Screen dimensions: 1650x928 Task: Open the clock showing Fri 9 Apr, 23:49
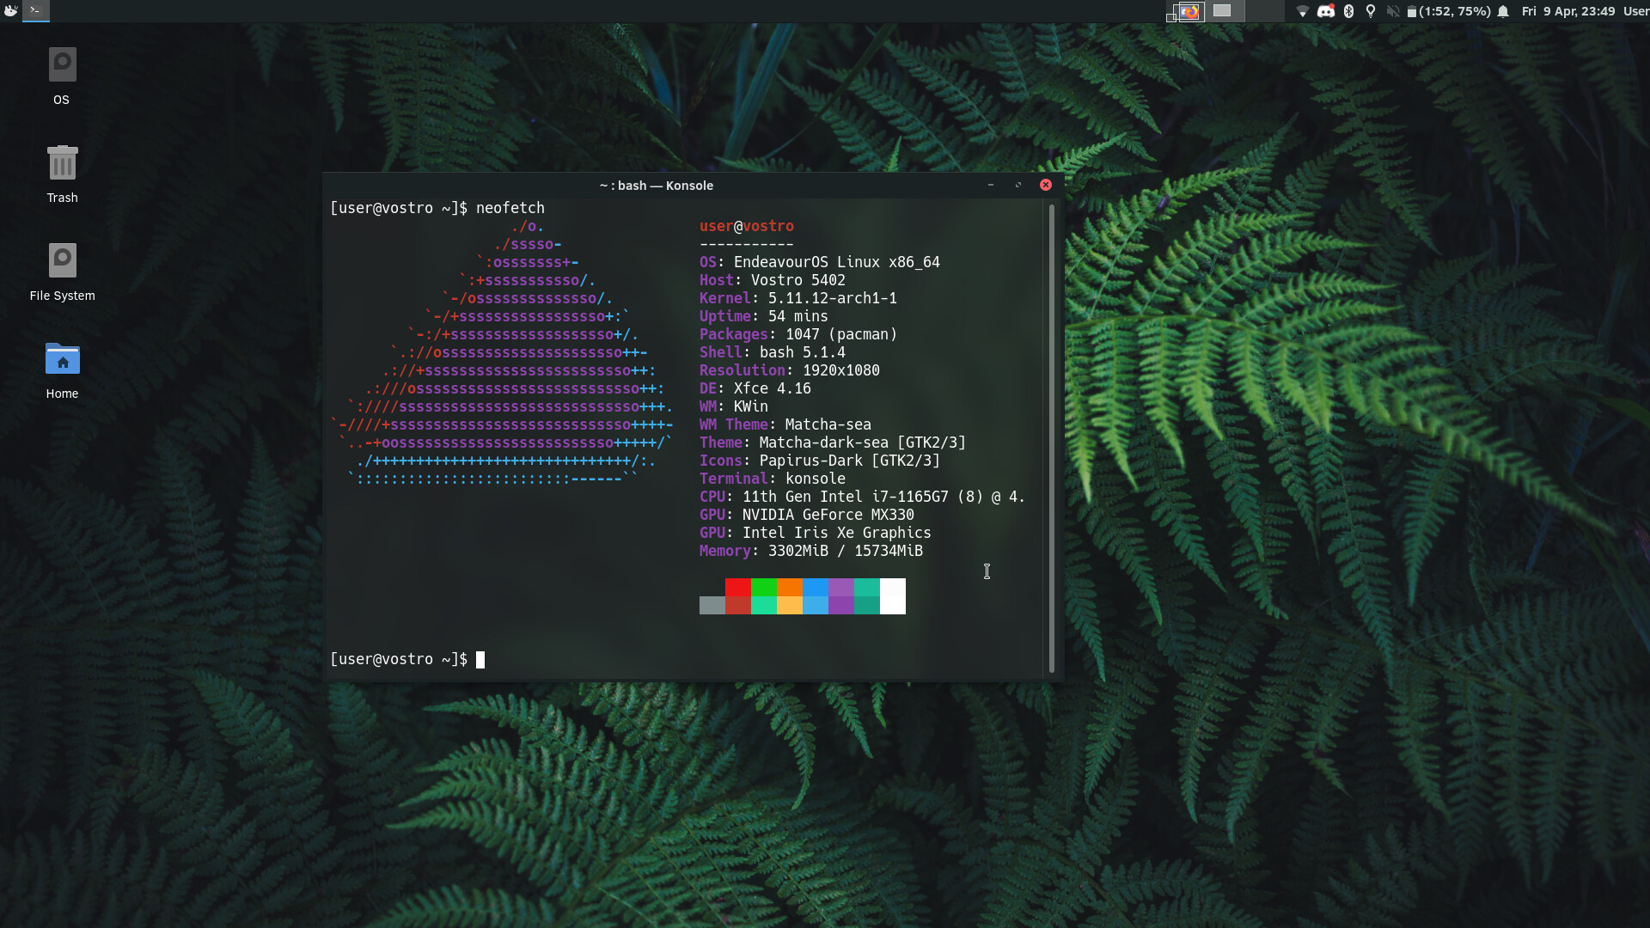[1568, 11]
